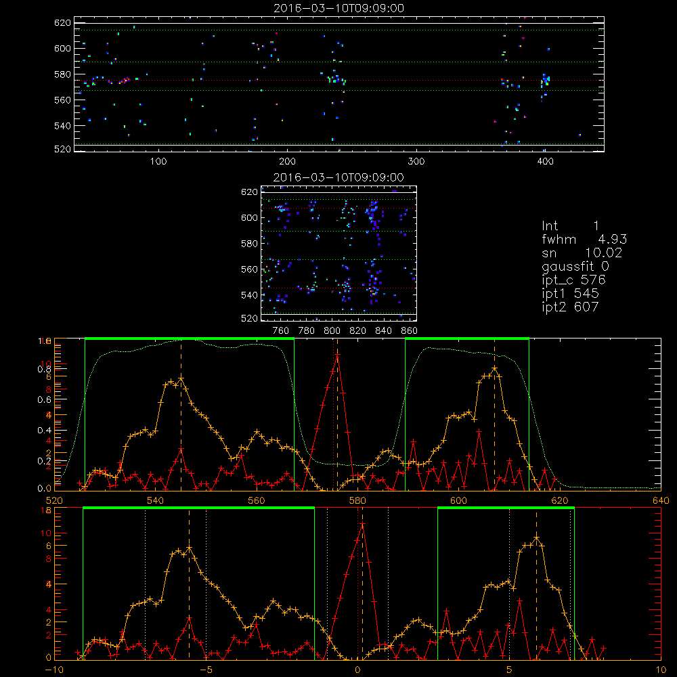Click the −10 x-axis label of the bottom plot
The image size is (677, 677).
click(54, 670)
